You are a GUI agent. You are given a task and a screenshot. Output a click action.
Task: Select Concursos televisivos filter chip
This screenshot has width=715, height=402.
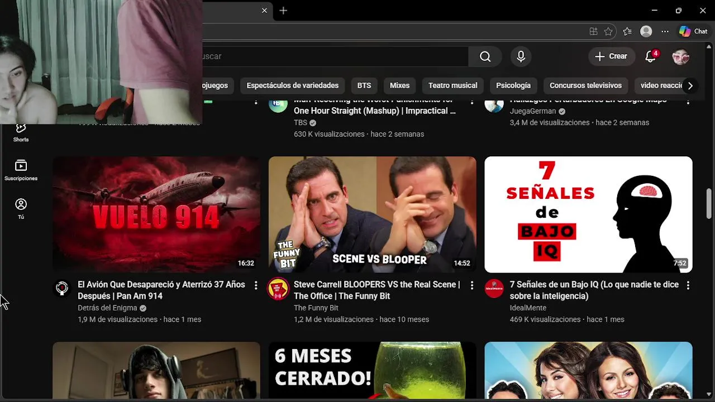(585, 85)
